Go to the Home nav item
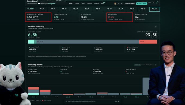 (71, 4)
